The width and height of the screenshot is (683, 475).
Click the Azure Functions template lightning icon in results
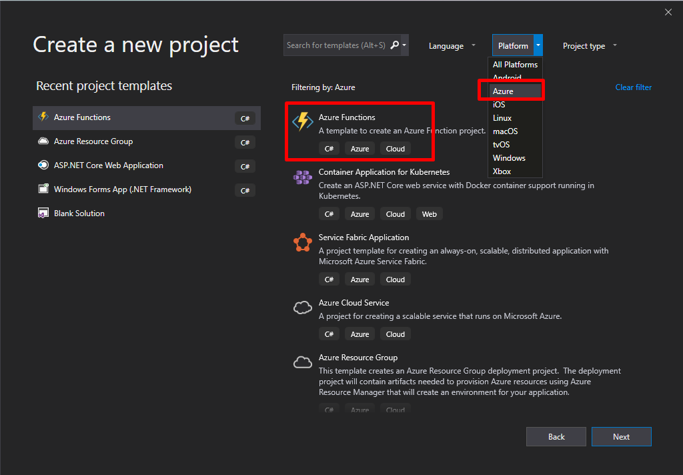coord(303,121)
